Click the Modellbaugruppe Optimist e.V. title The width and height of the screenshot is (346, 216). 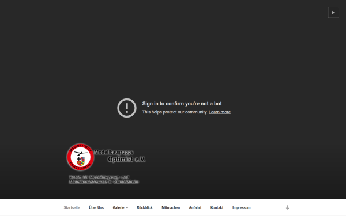120,156
